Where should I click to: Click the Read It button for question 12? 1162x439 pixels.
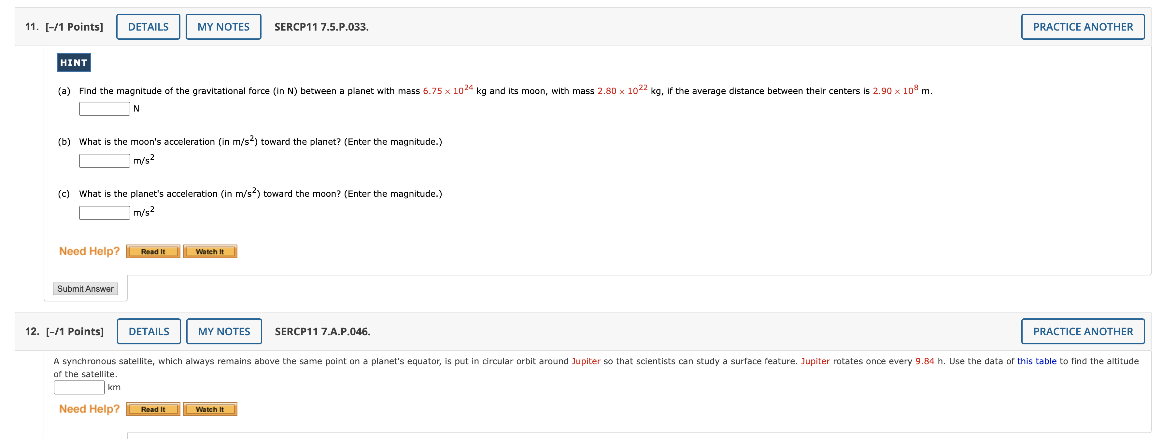coord(153,409)
